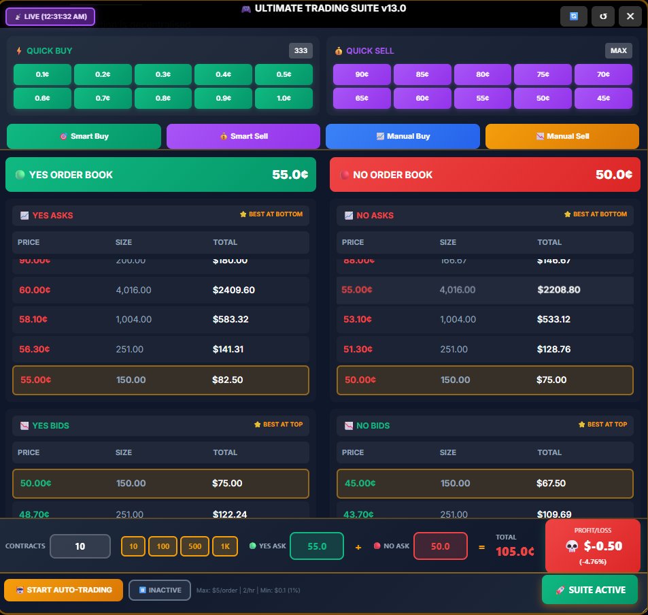Quick buy at 0.8¢
648x615 pixels.
click(x=163, y=99)
